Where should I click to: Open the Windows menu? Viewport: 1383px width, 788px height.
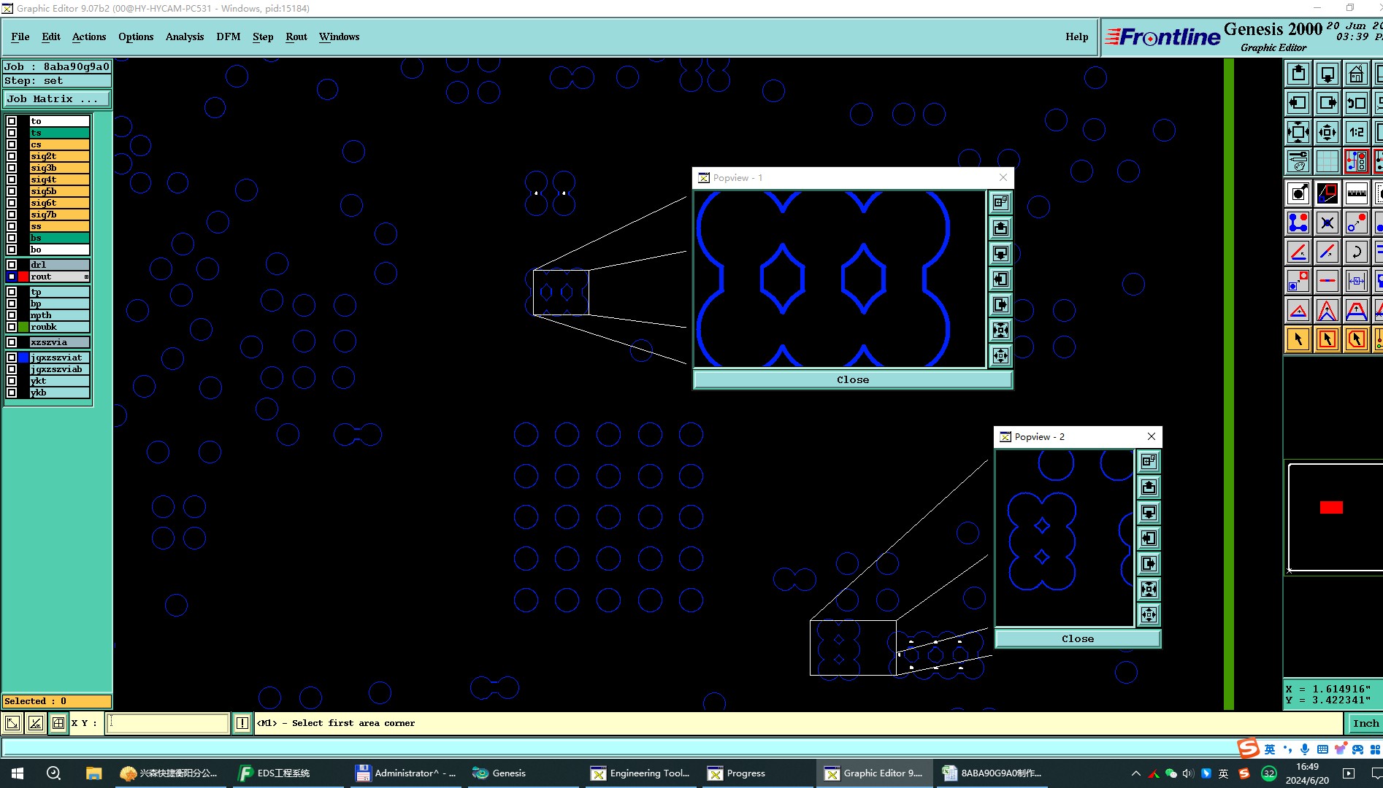pyautogui.click(x=340, y=36)
